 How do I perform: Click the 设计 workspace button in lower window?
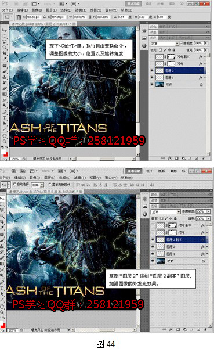click(x=149, y=171)
